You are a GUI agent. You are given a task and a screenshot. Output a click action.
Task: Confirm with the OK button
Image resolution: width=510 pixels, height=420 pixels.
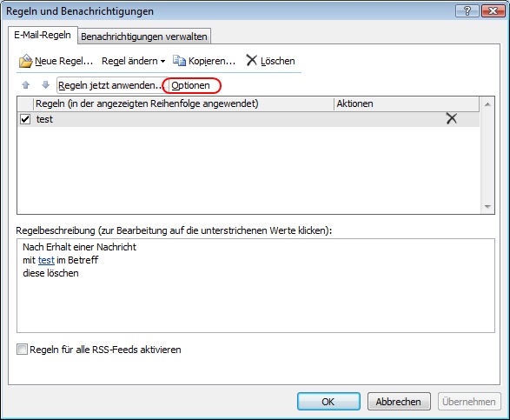coord(328,402)
